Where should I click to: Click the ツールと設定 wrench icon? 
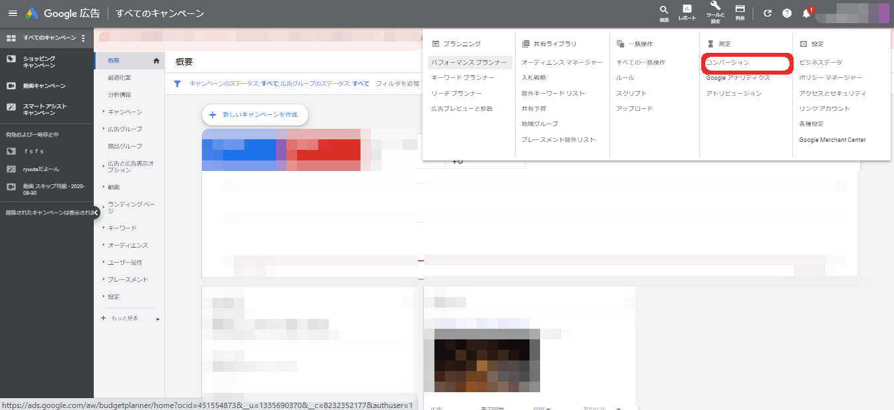click(x=715, y=13)
